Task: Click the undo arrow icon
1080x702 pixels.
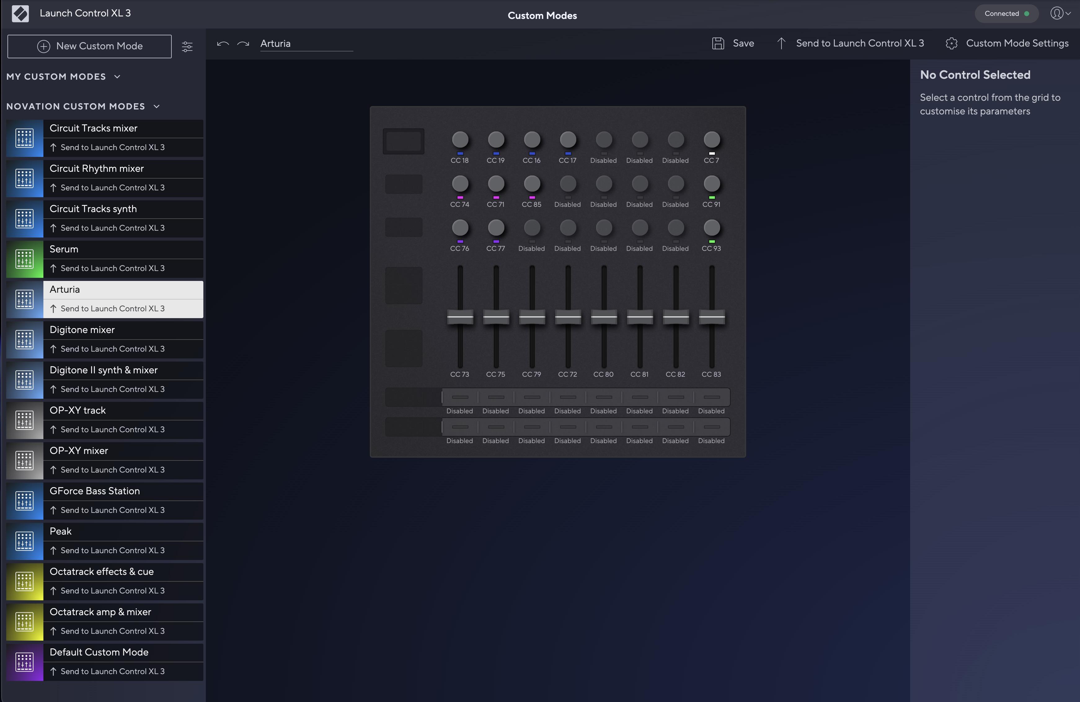Action: [223, 43]
